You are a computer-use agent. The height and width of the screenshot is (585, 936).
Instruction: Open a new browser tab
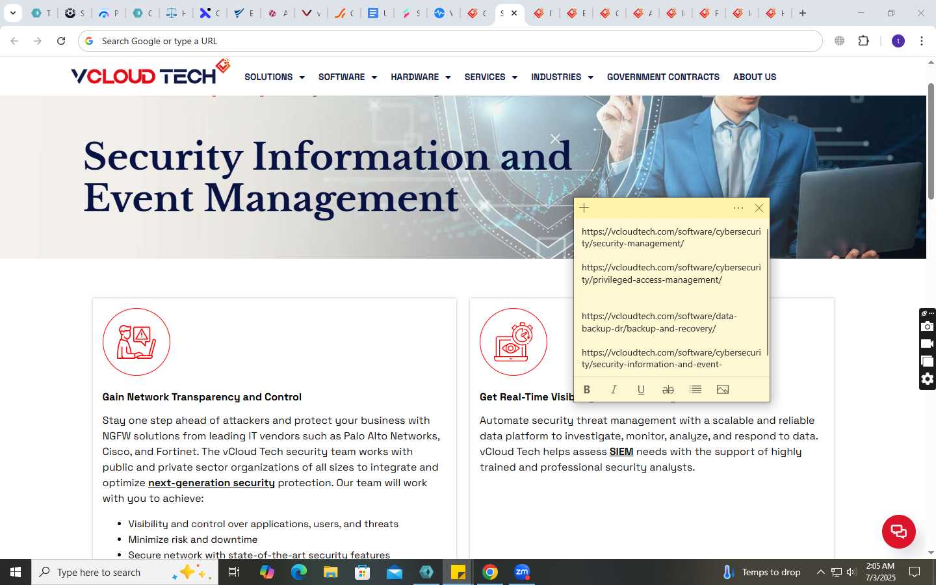tap(803, 13)
